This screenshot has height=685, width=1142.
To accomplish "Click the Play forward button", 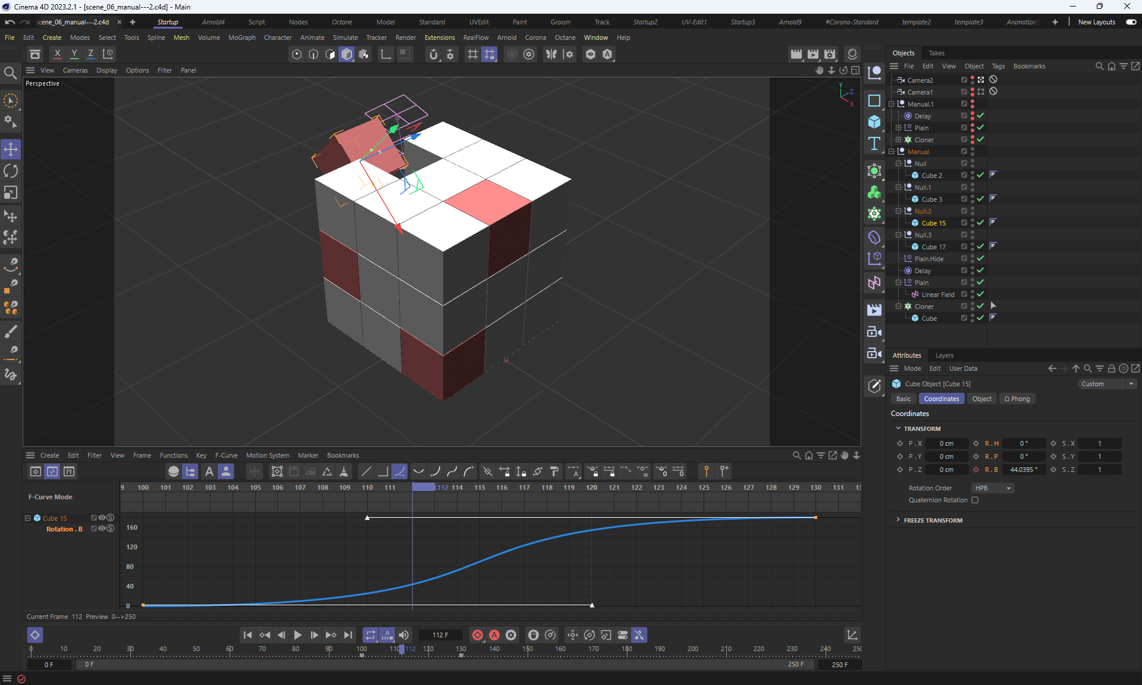I will [298, 635].
